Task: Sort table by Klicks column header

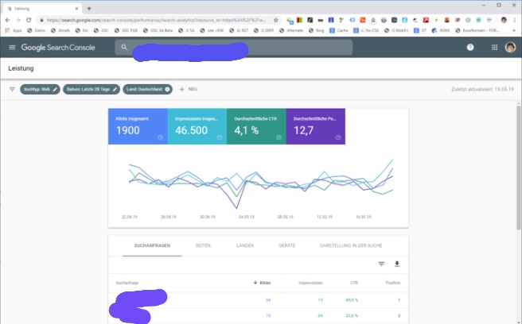Action: pos(262,283)
